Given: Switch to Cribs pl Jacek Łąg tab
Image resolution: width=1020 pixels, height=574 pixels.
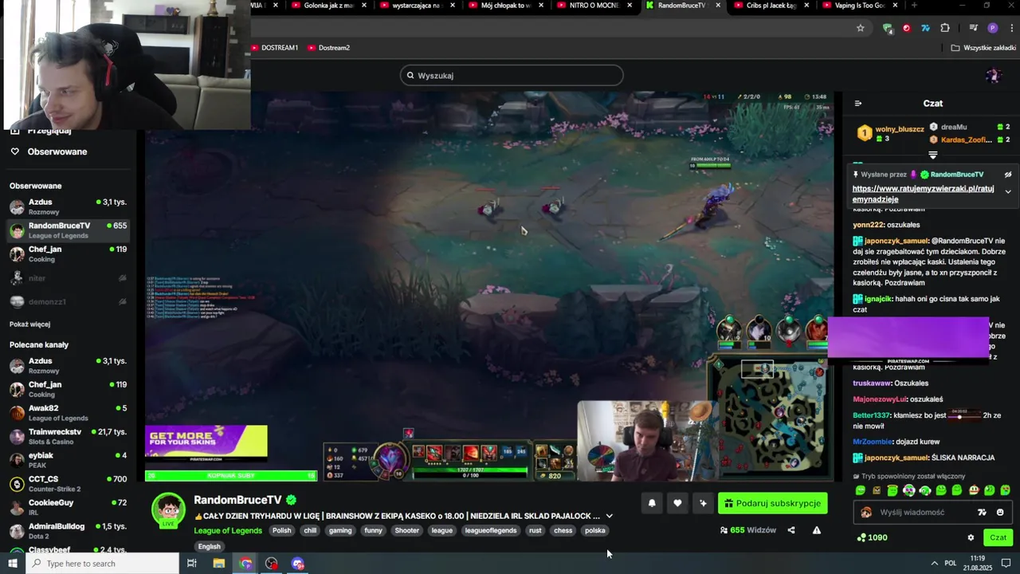Looking at the screenshot, I should point(771,6).
